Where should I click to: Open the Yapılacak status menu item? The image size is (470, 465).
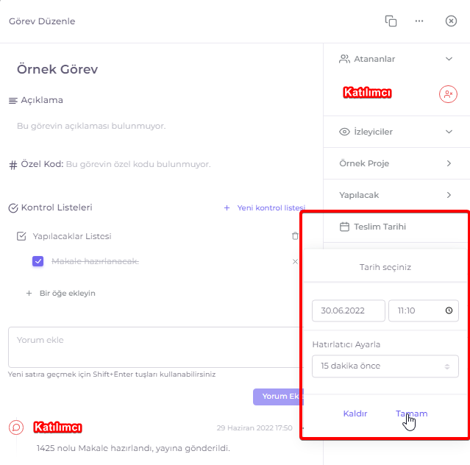396,195
